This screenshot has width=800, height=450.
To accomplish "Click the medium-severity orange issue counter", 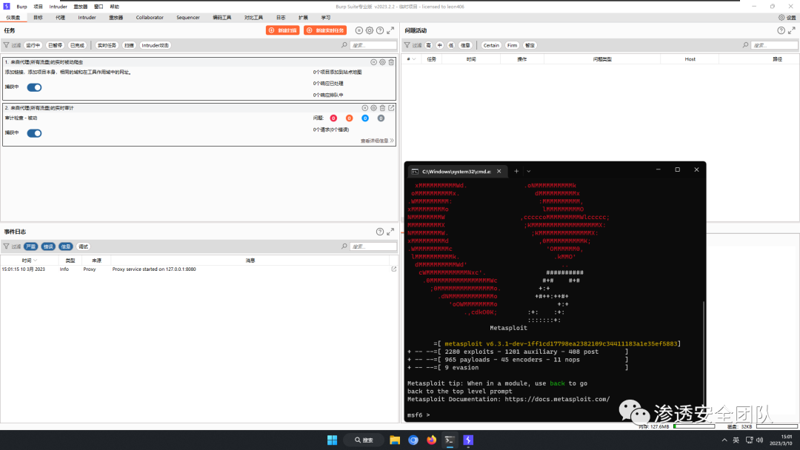I will [x=350, y=118].
